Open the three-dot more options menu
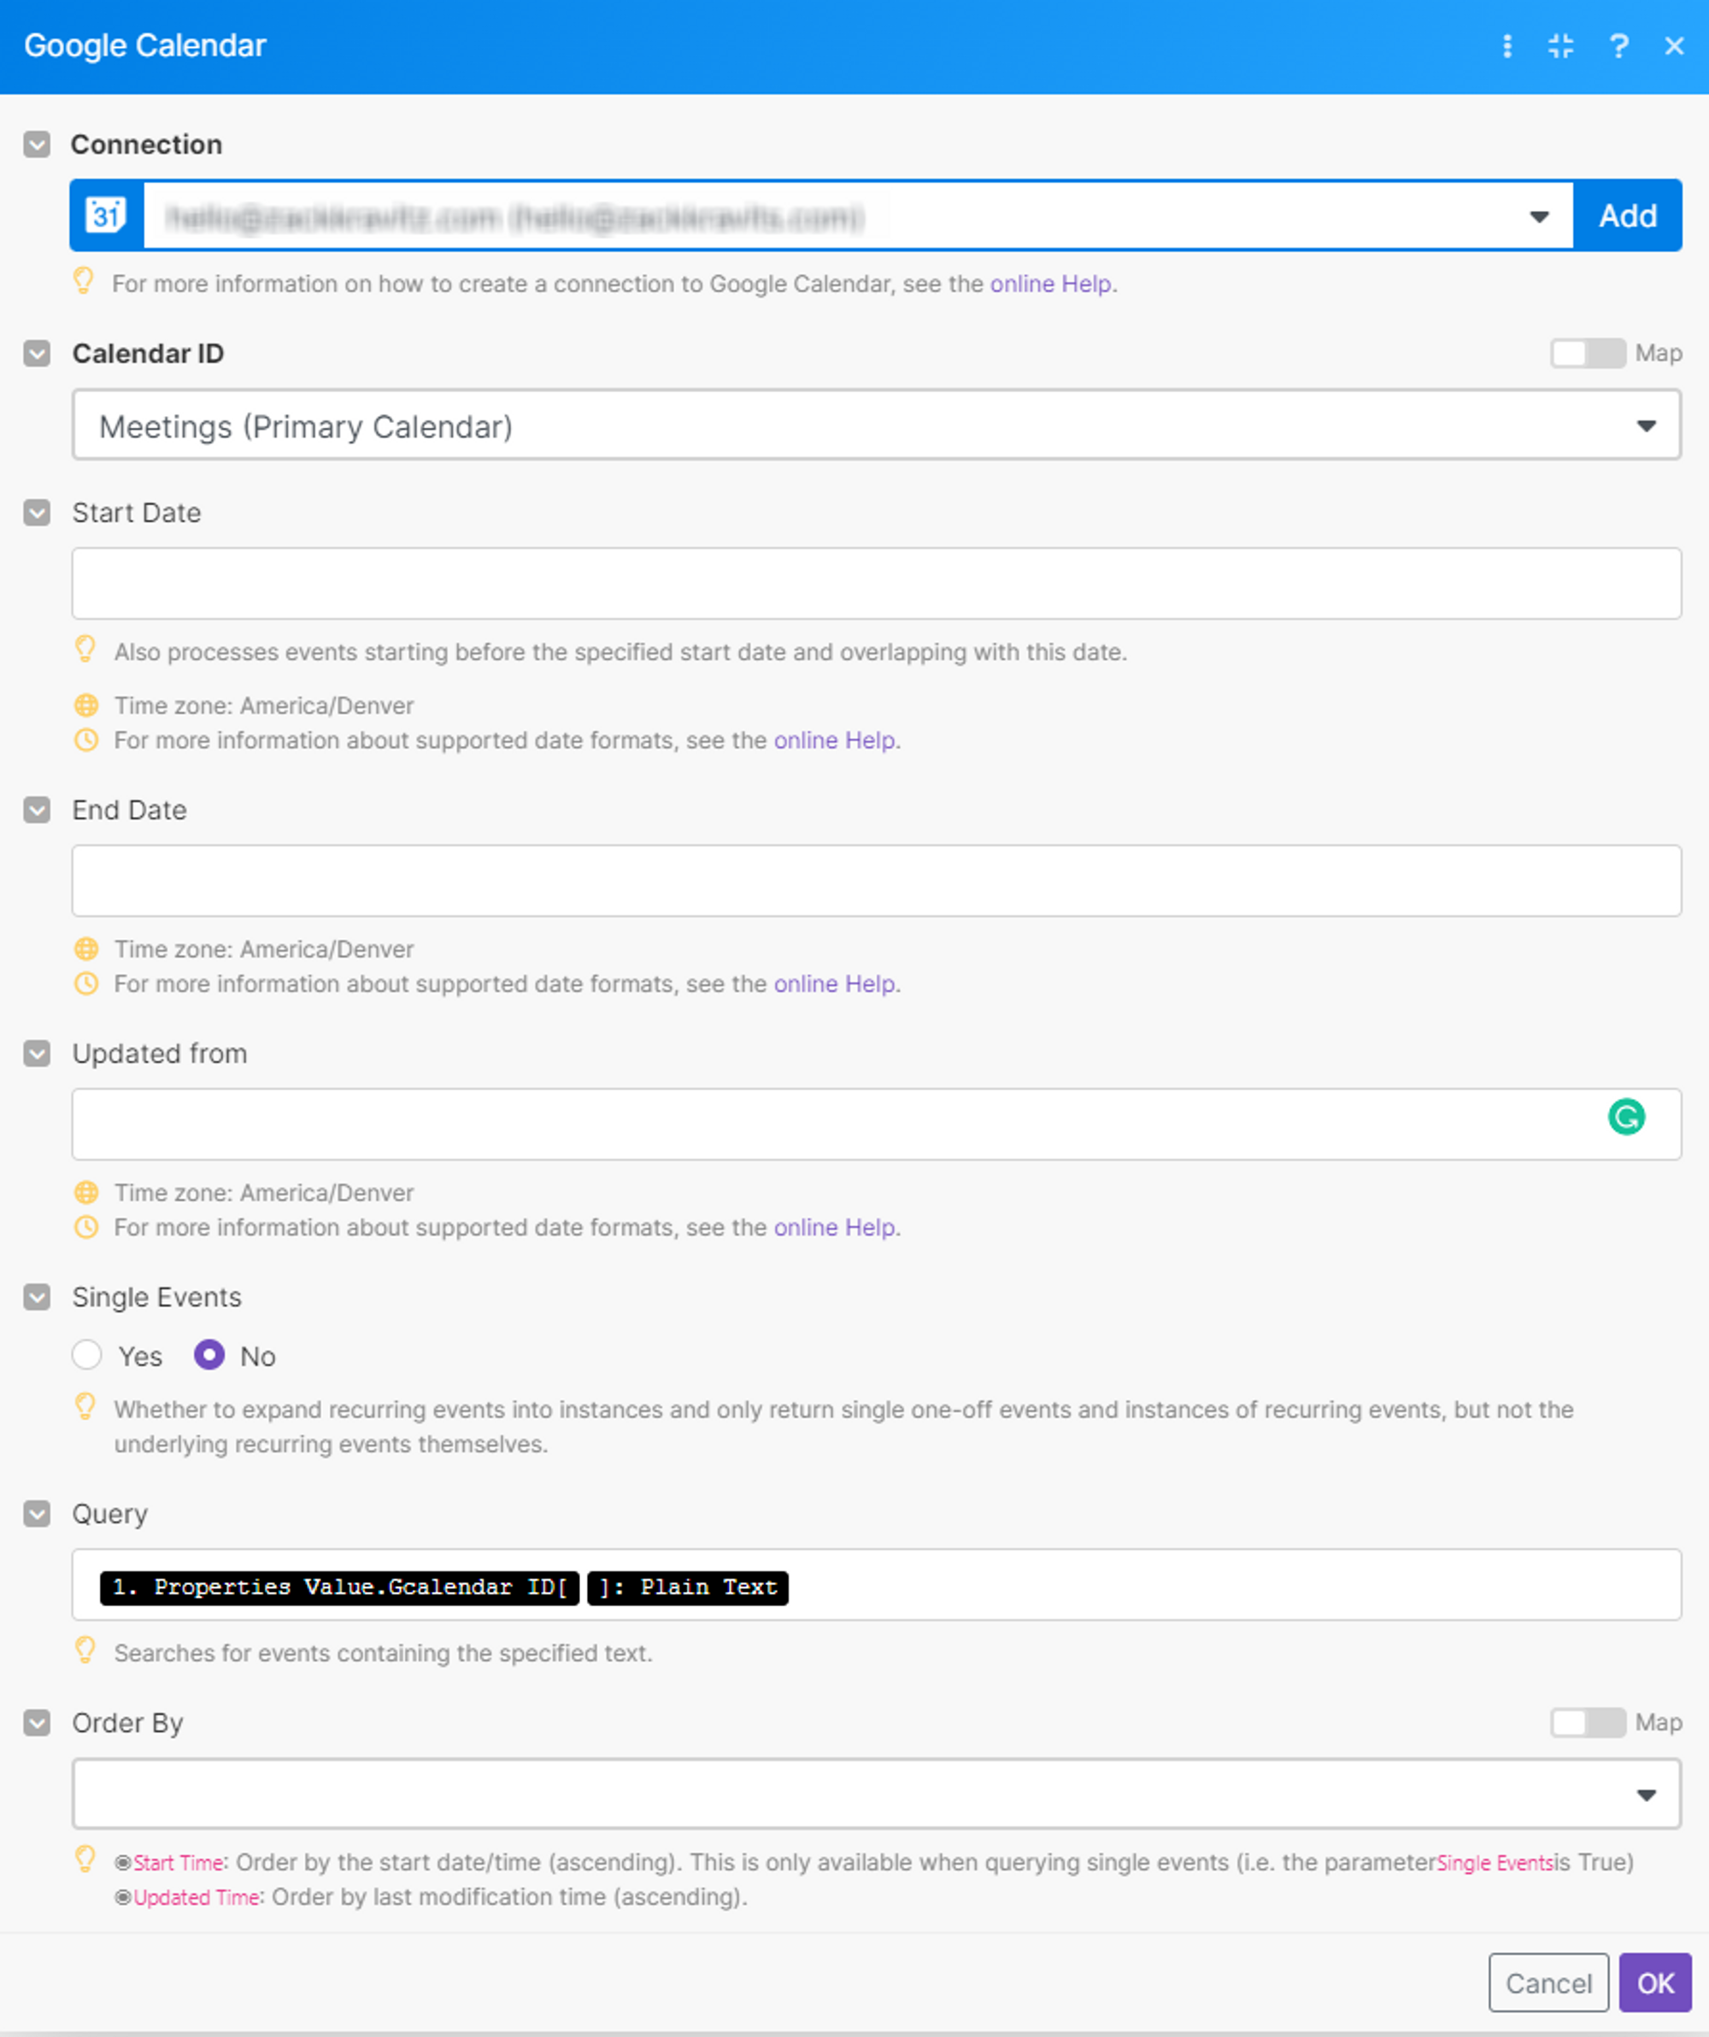 pyautogui.click(x=1507, y=45)
